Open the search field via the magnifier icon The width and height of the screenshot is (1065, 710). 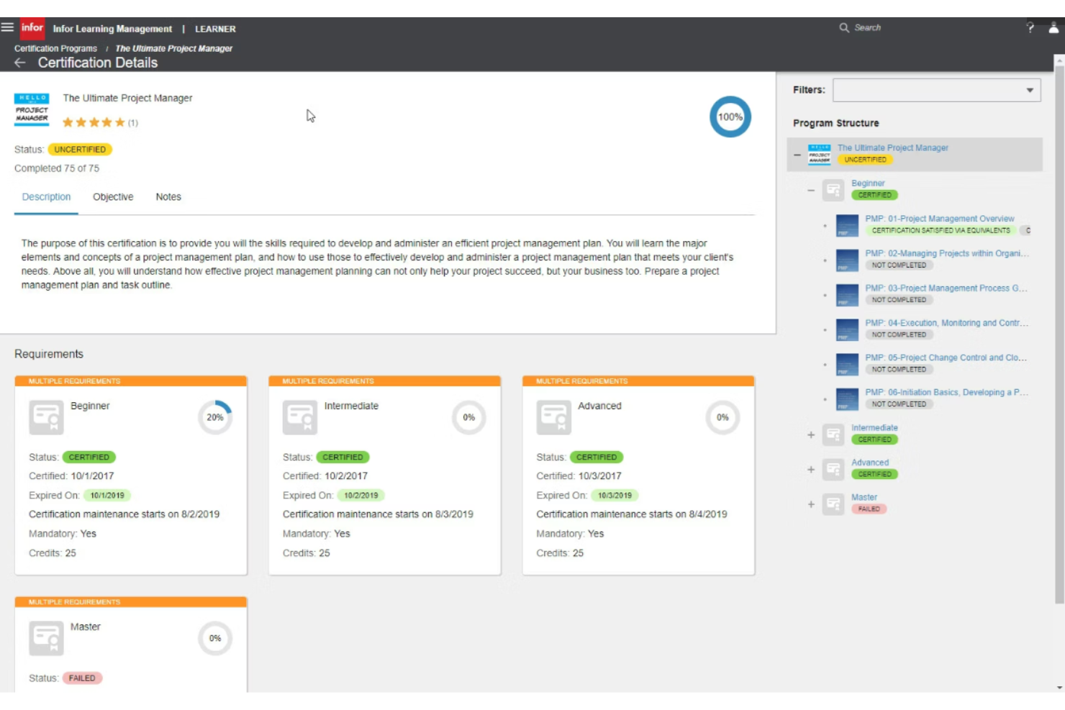[x=843, y=27]
